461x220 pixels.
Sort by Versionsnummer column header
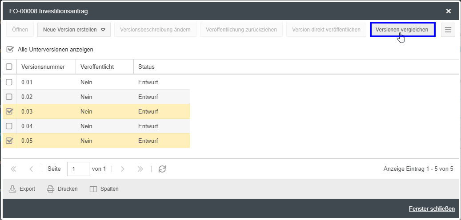point(43,67)
